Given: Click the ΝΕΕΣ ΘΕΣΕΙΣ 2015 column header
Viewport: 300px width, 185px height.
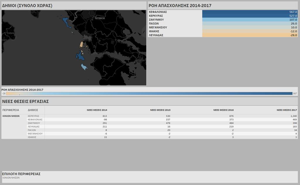Looking at the screenshot, I should [160, 110].
